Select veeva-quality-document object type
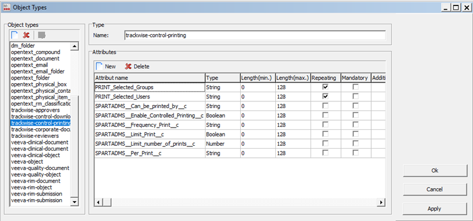The image size is (473, 221). [40, 168]
